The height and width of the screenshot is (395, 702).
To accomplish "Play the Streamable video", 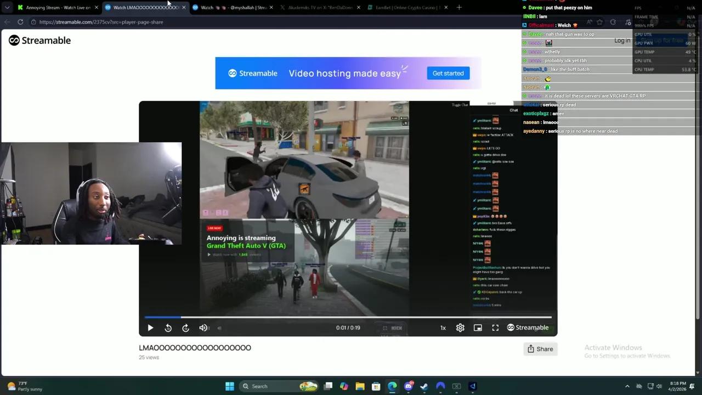I will 150,328.
